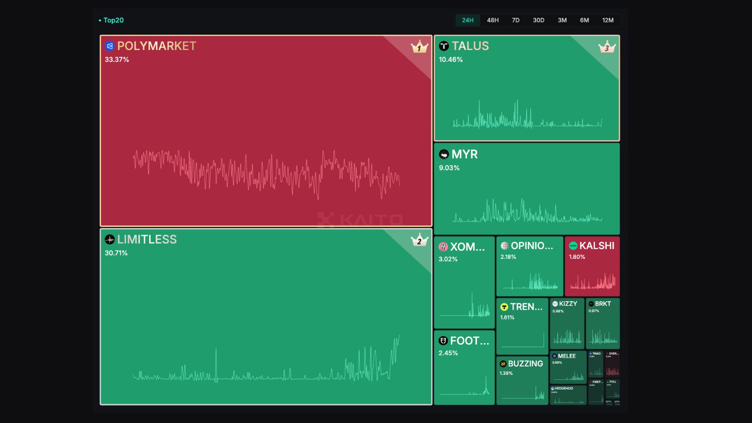
Task: Click the Polymarket logo icon
Action: click(110, 46)
